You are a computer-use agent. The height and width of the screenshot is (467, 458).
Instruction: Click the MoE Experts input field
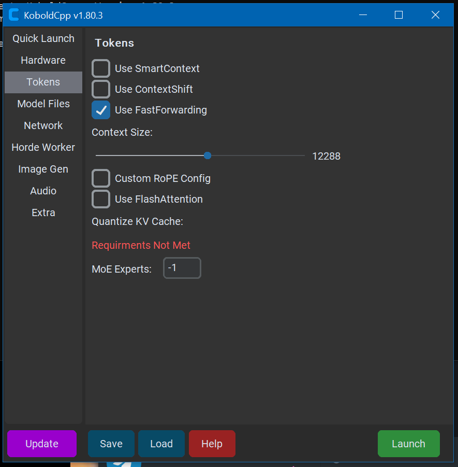point(182,268)
